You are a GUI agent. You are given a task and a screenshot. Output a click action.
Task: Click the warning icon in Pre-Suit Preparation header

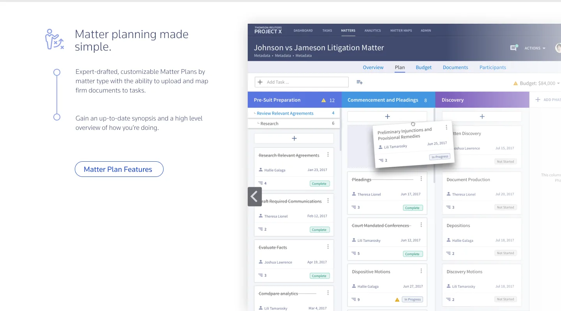tap(323, 100)
